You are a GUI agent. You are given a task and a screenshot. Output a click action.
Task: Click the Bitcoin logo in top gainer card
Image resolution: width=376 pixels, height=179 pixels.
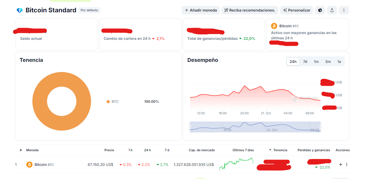[274, 26]
